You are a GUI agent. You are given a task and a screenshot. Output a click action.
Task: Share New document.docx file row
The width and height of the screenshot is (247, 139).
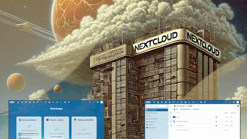216,121
